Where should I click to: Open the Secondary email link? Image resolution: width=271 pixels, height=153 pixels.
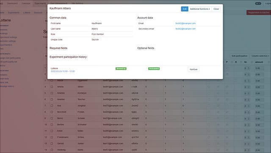[185, 29]
